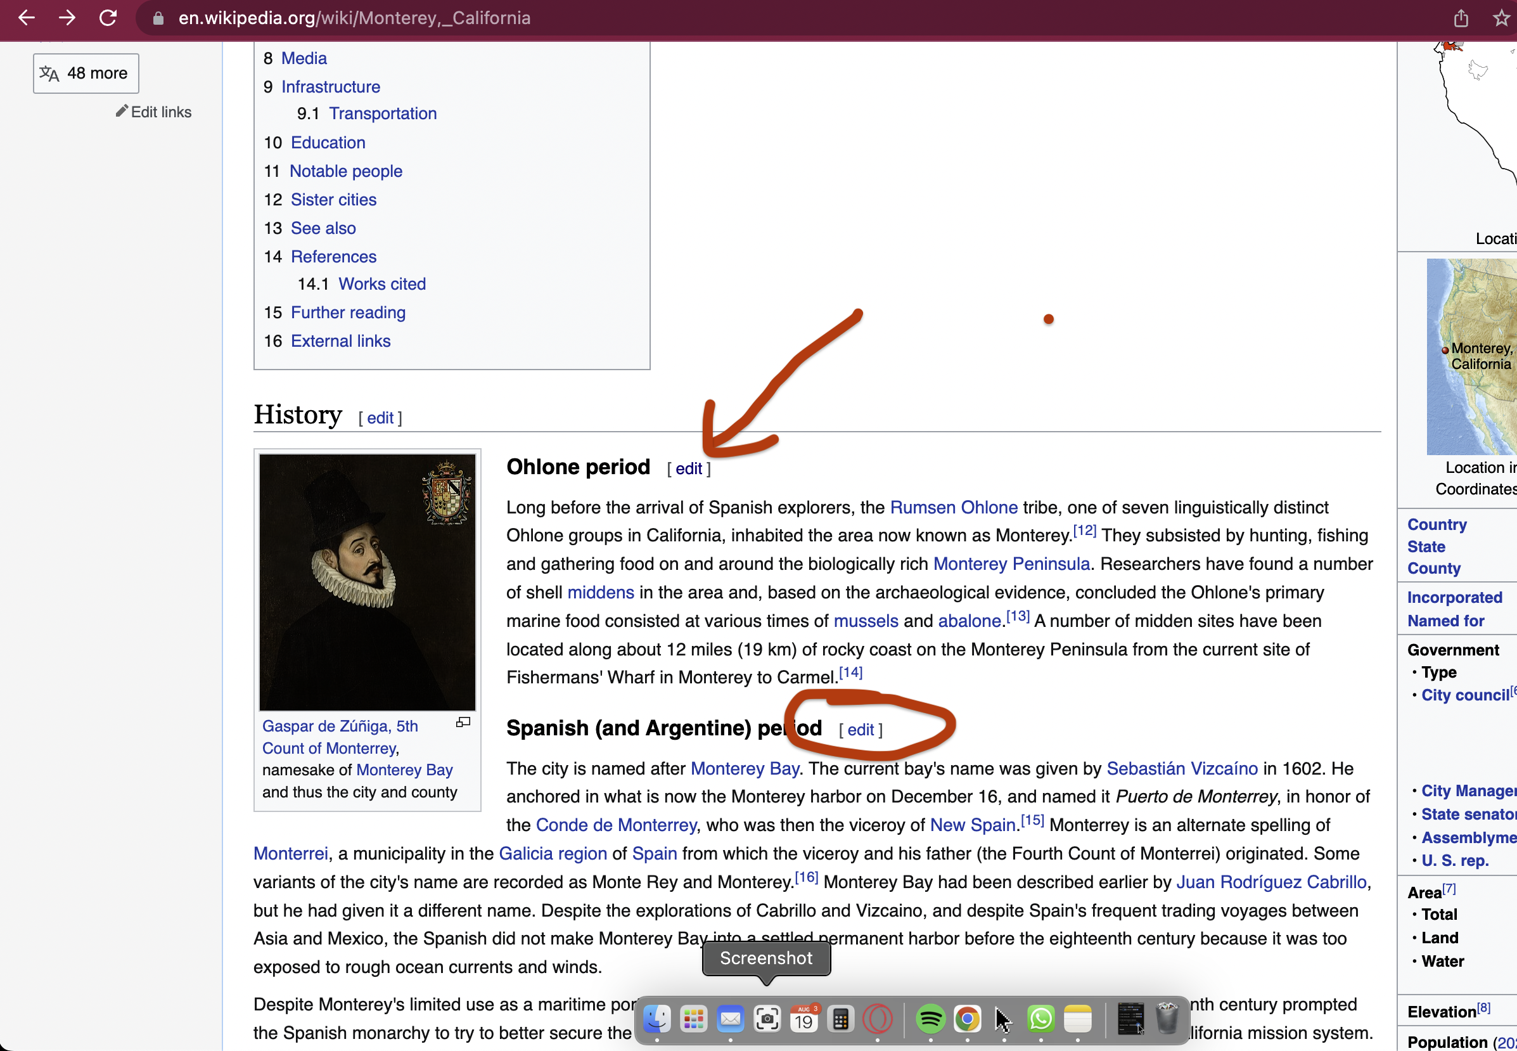Edit the Spanish (and Argentine) period section
The height and width of the screenshot is (1051, 1517).
coord(860,730)
